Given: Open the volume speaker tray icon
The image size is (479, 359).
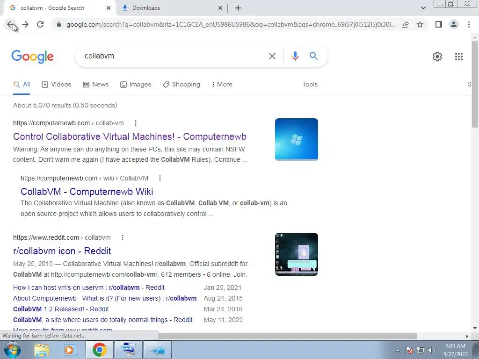Looking at the screenshot, I should click(x=432, y=350).
